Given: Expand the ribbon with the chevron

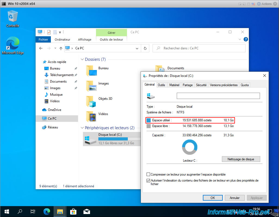Looking at the screenshot, I should tap(240, 39).
